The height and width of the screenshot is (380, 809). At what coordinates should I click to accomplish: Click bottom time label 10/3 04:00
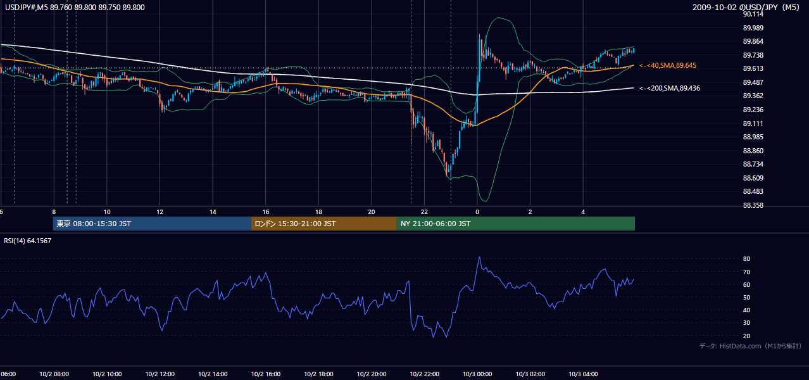point(584,374)
